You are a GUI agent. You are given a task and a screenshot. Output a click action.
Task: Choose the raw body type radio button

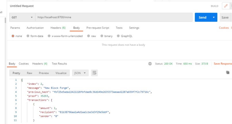click(88, 36)
